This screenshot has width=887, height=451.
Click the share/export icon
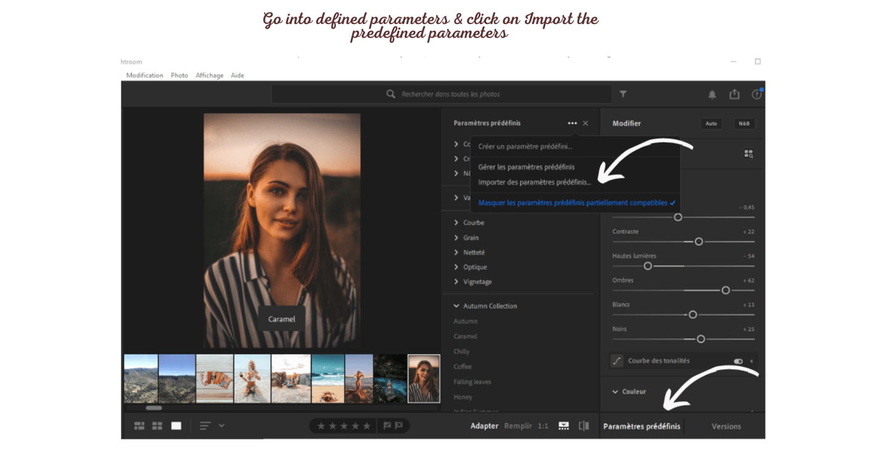tap(734, 94)
